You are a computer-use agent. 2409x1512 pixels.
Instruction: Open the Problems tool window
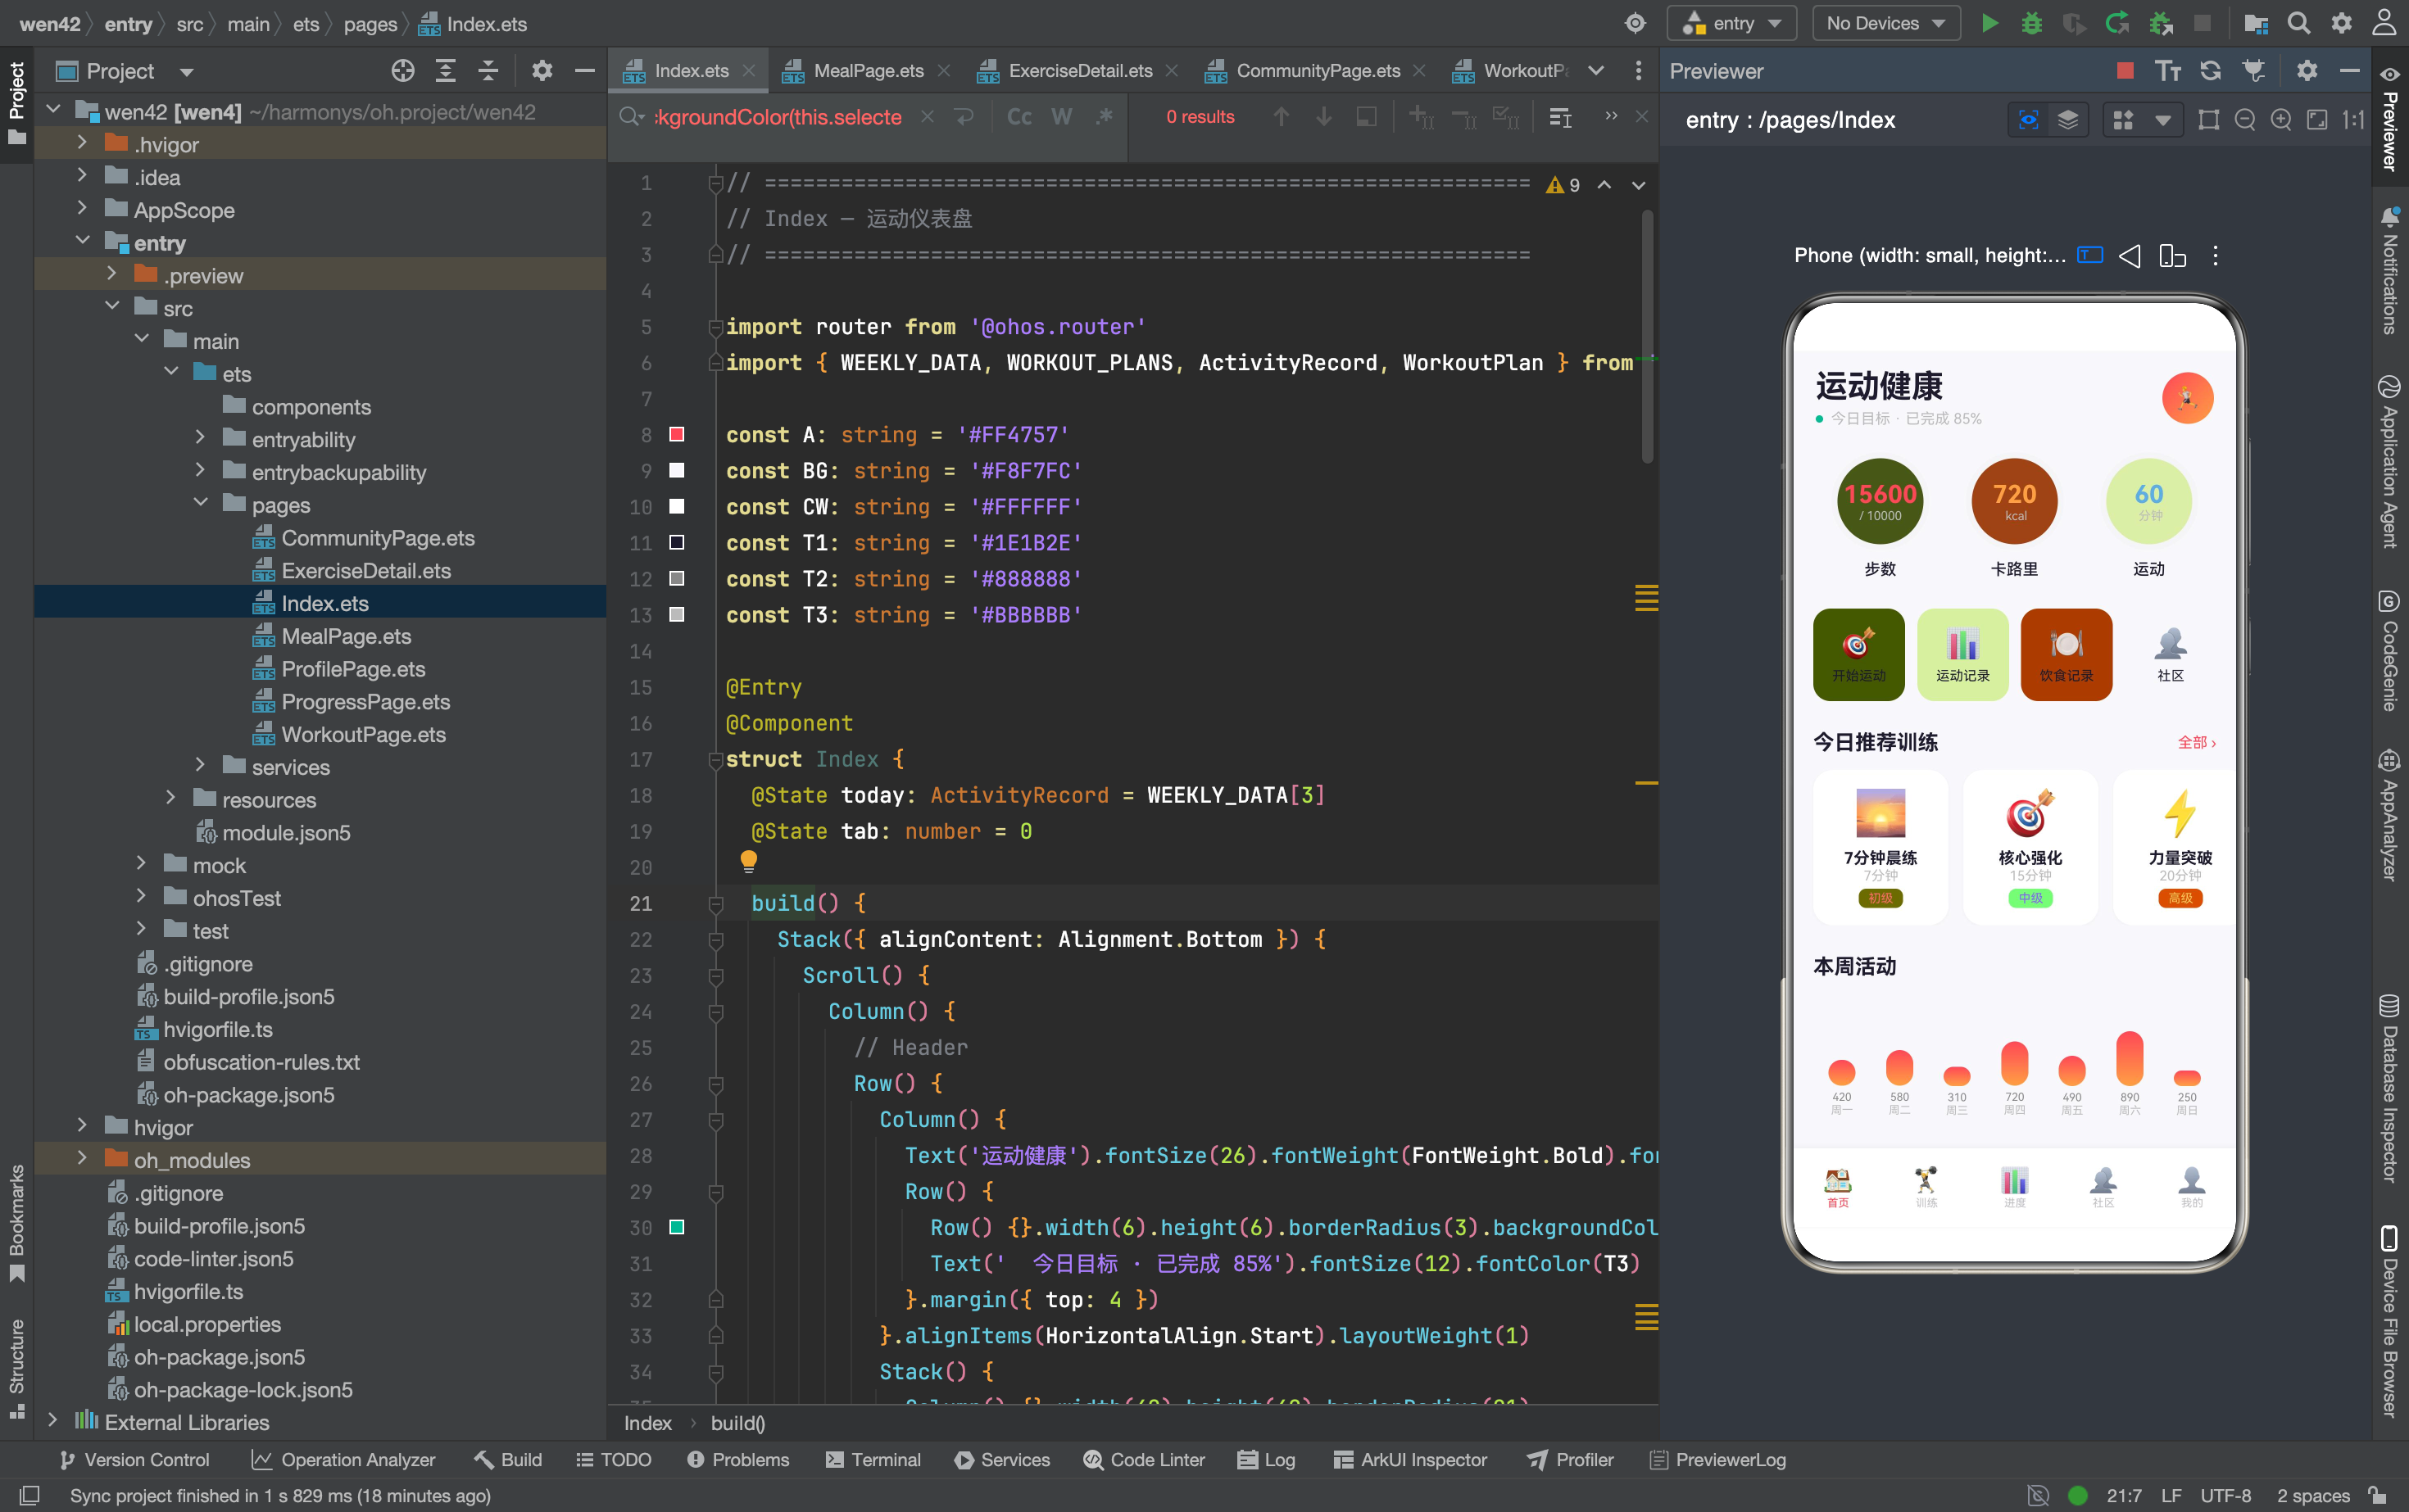click(x=738, y=1460)
